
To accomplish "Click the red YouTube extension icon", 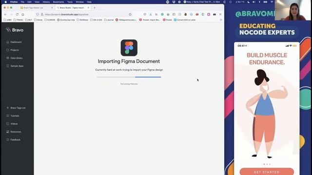I will pyautogui.click(x=197, y=14).
